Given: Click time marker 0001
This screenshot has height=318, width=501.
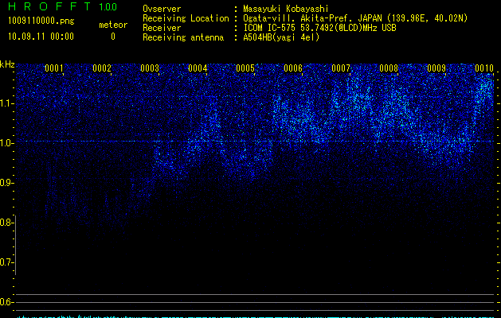Looking at the screenshot, I should (x=54, y=68).
